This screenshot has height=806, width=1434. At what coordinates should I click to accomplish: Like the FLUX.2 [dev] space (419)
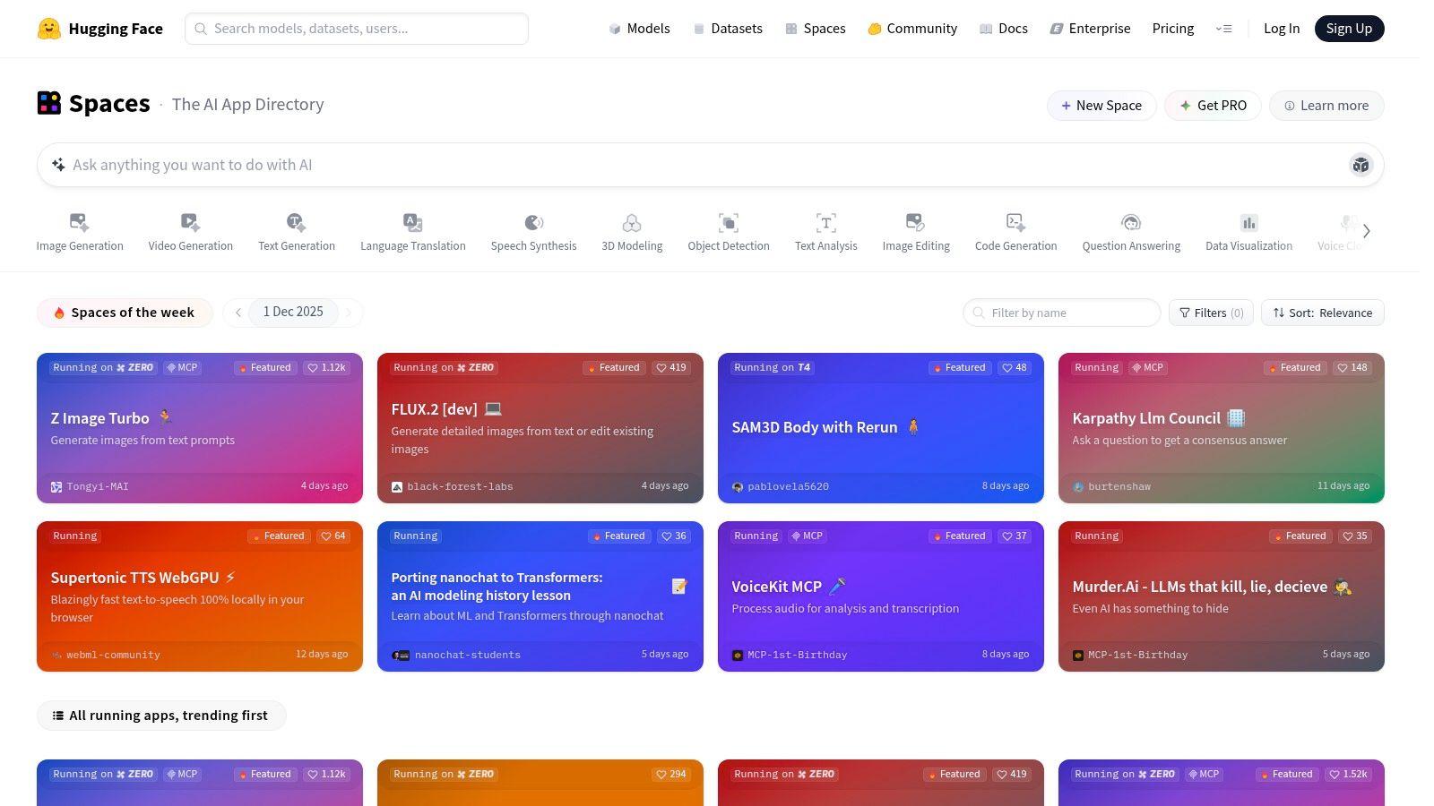coord(670,367)
